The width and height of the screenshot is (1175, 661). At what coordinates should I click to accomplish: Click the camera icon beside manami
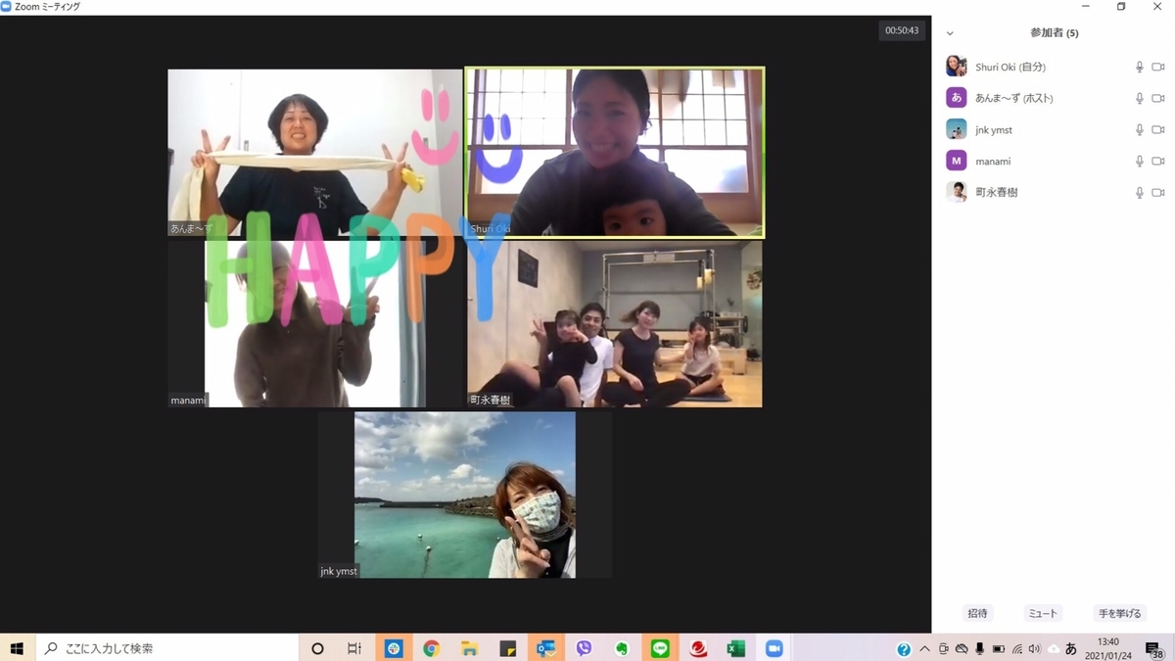point(1158,162)
